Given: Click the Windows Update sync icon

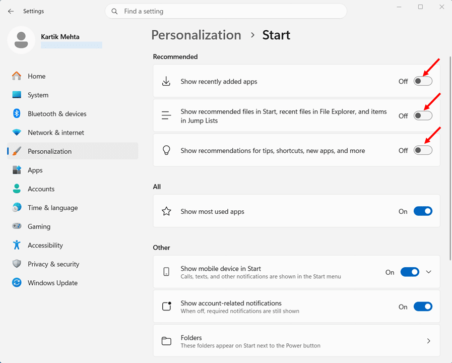Looking at the screenshot, I should coord(17,283).
